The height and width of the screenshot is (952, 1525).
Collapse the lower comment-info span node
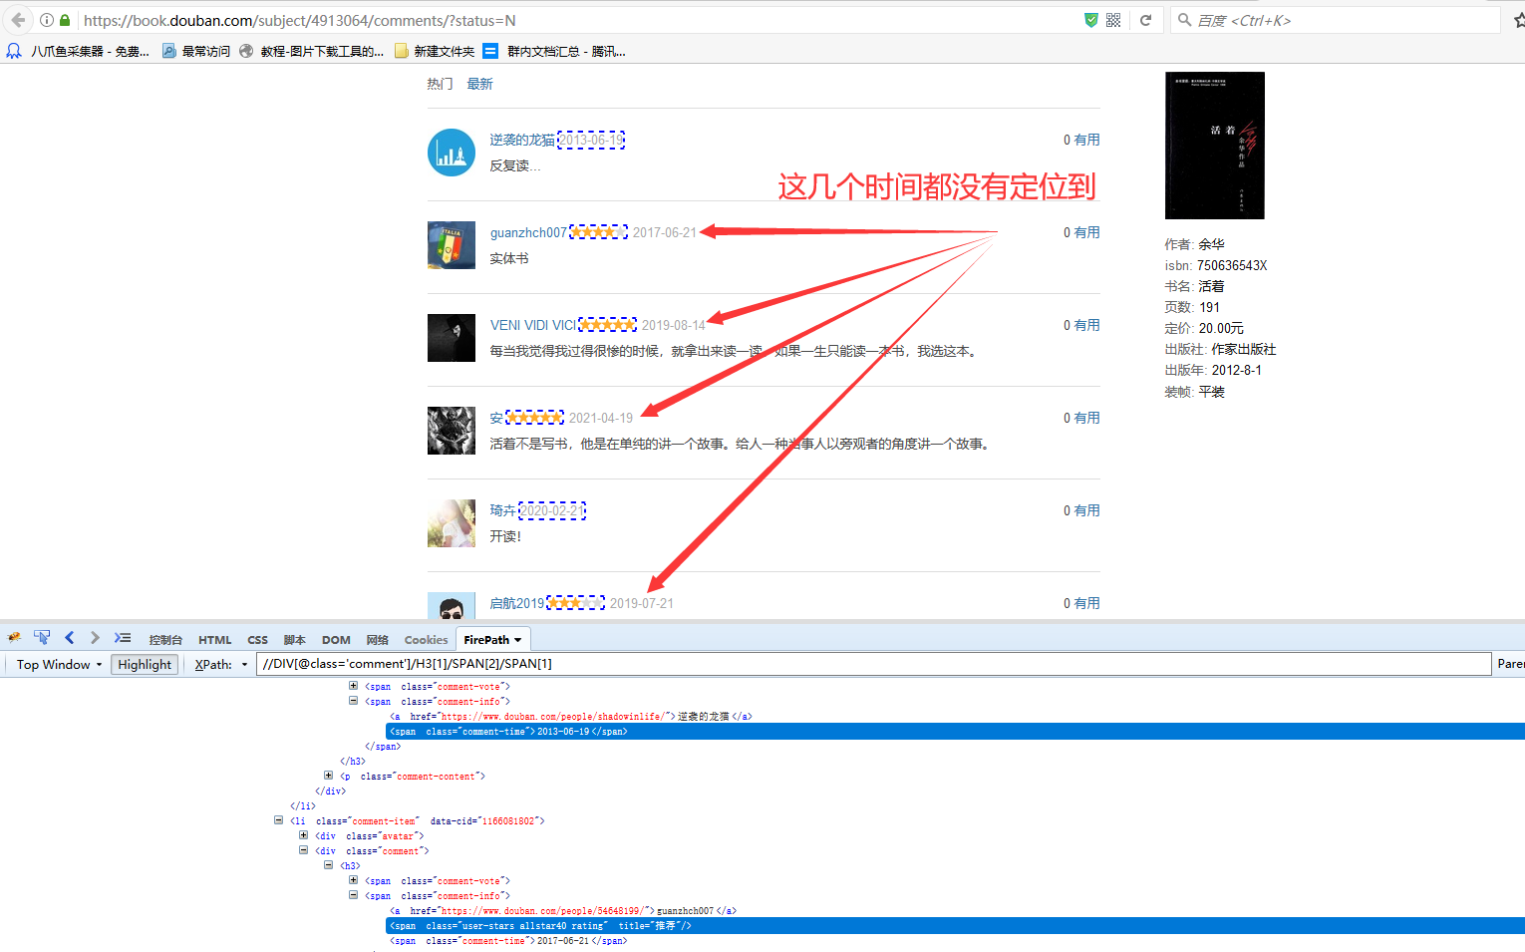[353, 895]
